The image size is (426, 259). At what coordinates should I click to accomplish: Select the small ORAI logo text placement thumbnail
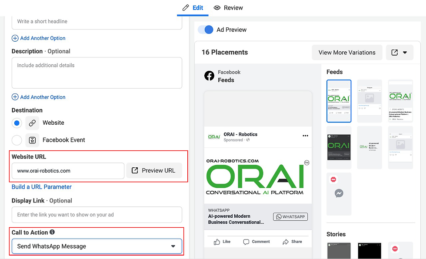(x=369, y=147)
